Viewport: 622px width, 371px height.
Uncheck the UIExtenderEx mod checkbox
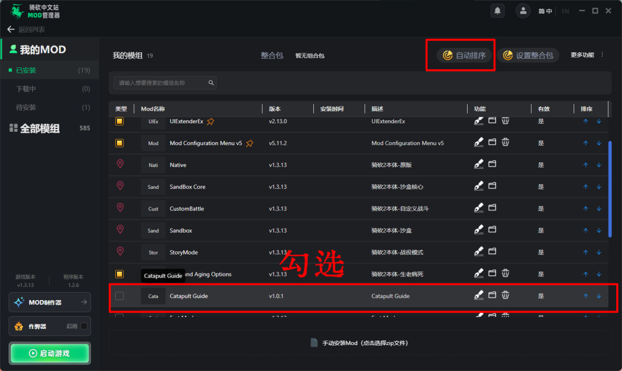click(x=119, y=121)
